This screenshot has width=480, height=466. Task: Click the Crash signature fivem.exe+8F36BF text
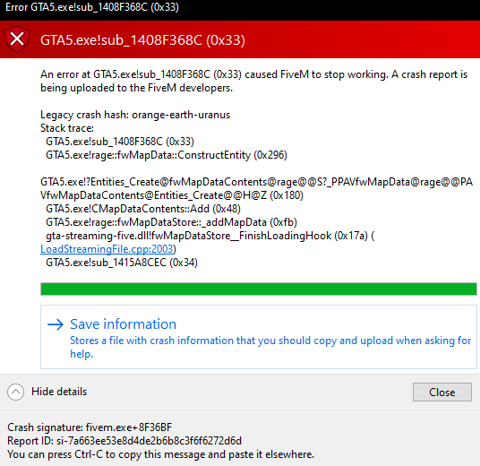point(90,427)
